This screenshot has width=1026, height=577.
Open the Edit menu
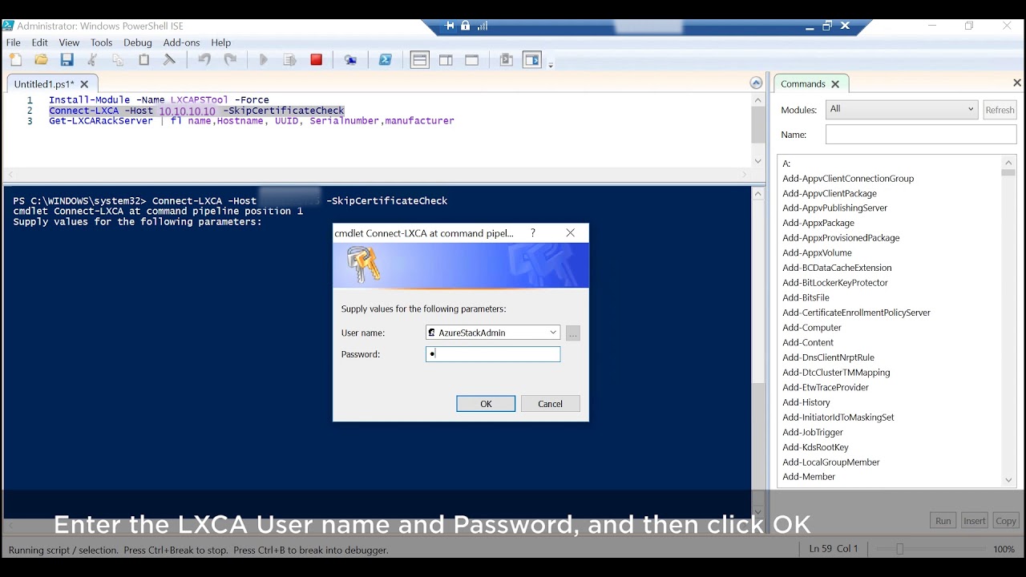pos(40,42)
